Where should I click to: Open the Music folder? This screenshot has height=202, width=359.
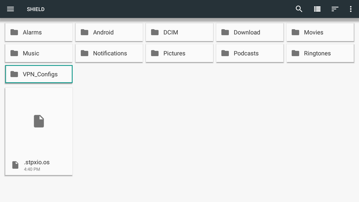point(39,53)
